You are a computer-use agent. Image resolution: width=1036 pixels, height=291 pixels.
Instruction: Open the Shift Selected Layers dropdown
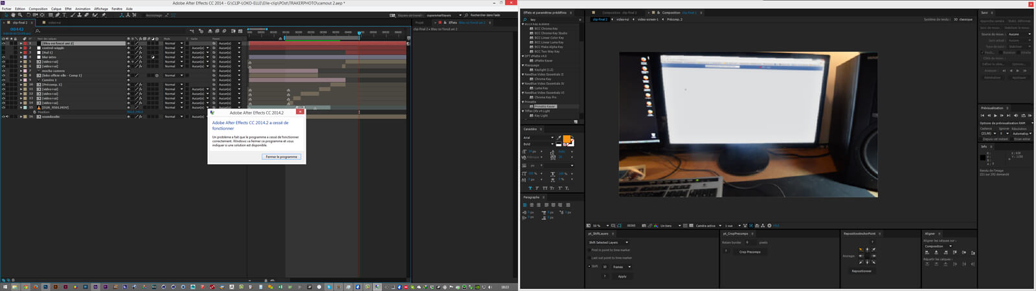pyautogui.click(x=609, y=242)
